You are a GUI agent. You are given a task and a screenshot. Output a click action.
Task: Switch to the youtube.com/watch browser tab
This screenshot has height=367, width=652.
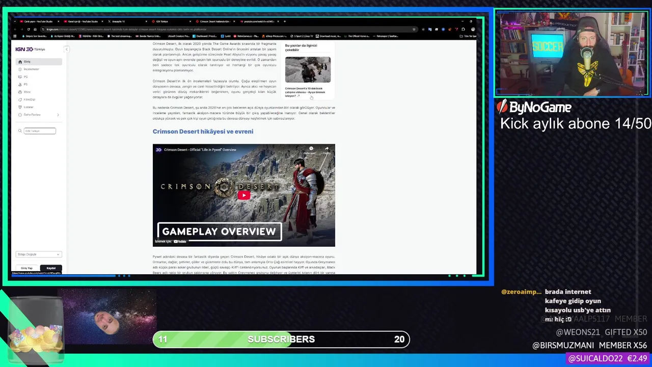258,21
